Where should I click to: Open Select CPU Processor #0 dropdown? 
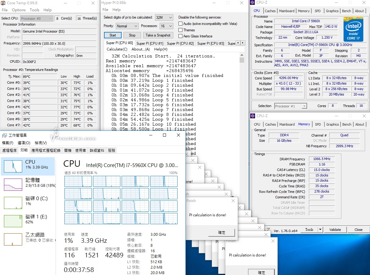pyautogui.click(x=37, y=18)
